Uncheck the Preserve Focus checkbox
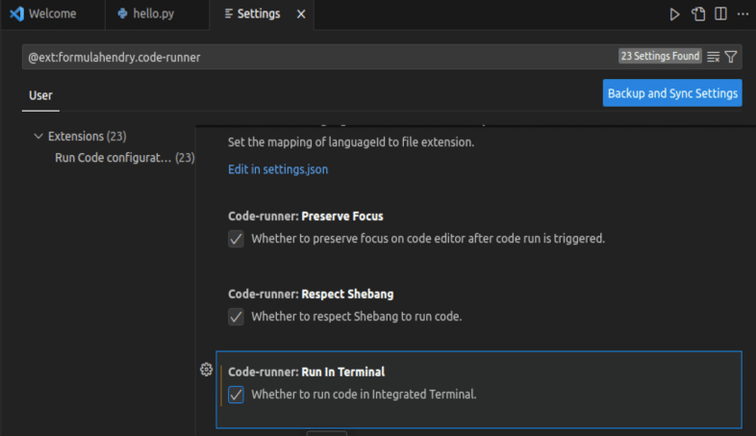 (236, 239)
